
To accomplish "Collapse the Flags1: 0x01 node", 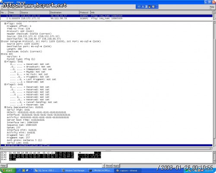I will pos(5,61).
